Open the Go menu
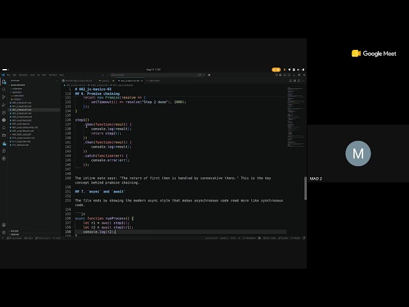The width and height of the screenshot is (409, 307). 38,75
